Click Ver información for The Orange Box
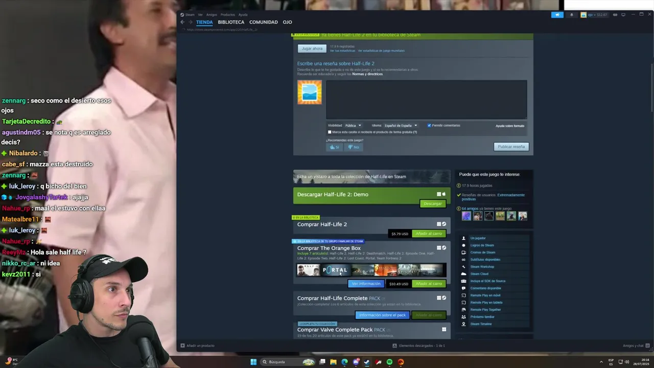This screenshot has width=654, height=368. [366, 284]
